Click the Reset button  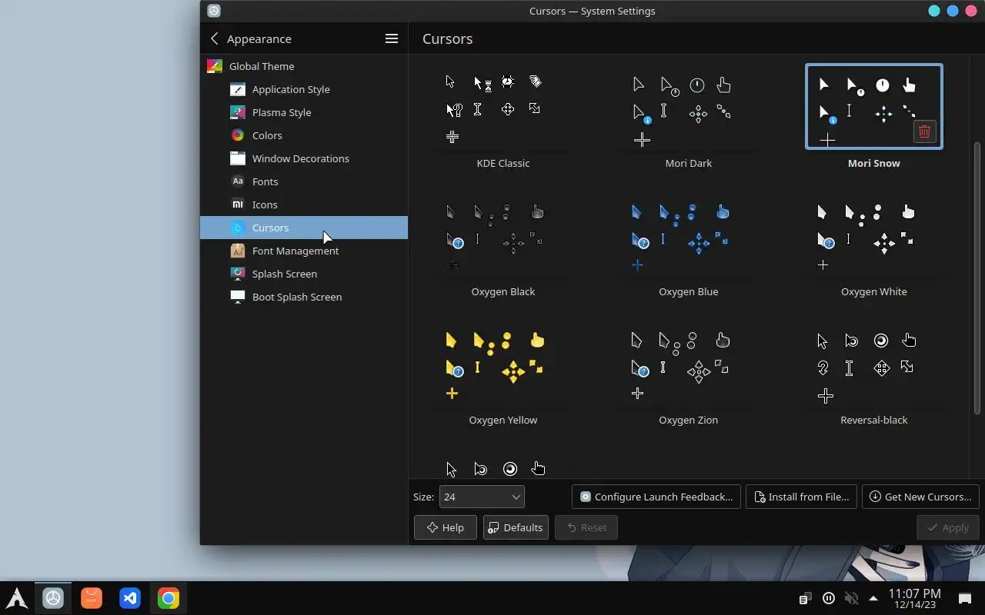586,527
